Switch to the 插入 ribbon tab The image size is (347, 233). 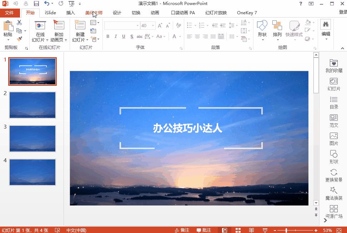70,13
